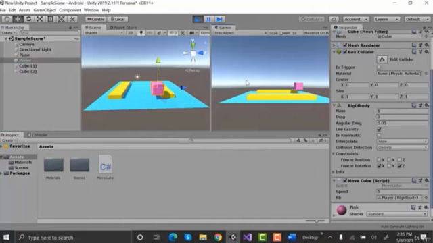Toggle Freeze Position X checkbox
Image resolution: width=433 pixels, height=243 pixels.
(379, 160)
